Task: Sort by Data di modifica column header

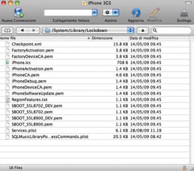Action: [x=159, y=38]
